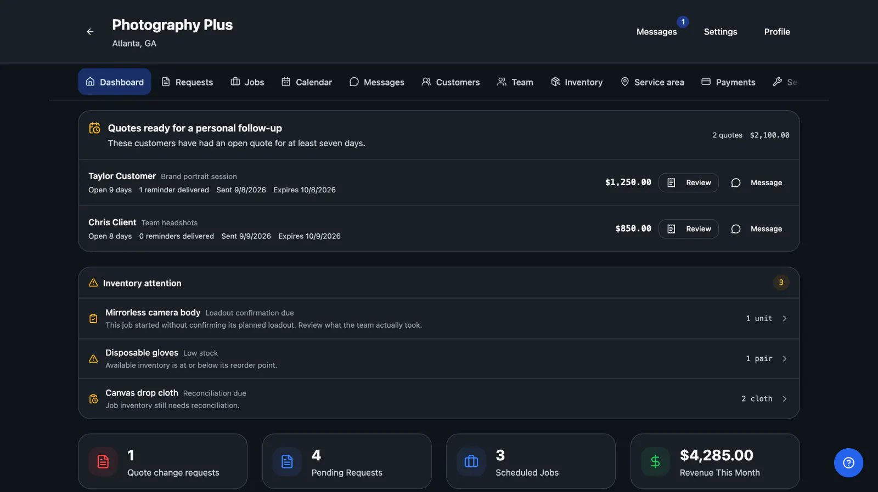The image size is (878, 492).
Task: Click the green dollar Revenue icon
Action: tap(655, 461)
